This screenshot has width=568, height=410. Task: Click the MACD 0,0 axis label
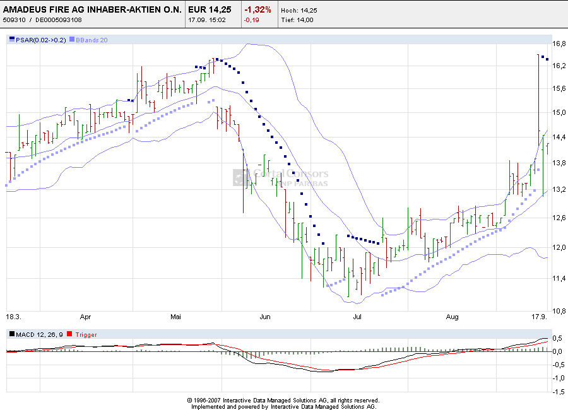pyautogui.click(x=558, y=351)
